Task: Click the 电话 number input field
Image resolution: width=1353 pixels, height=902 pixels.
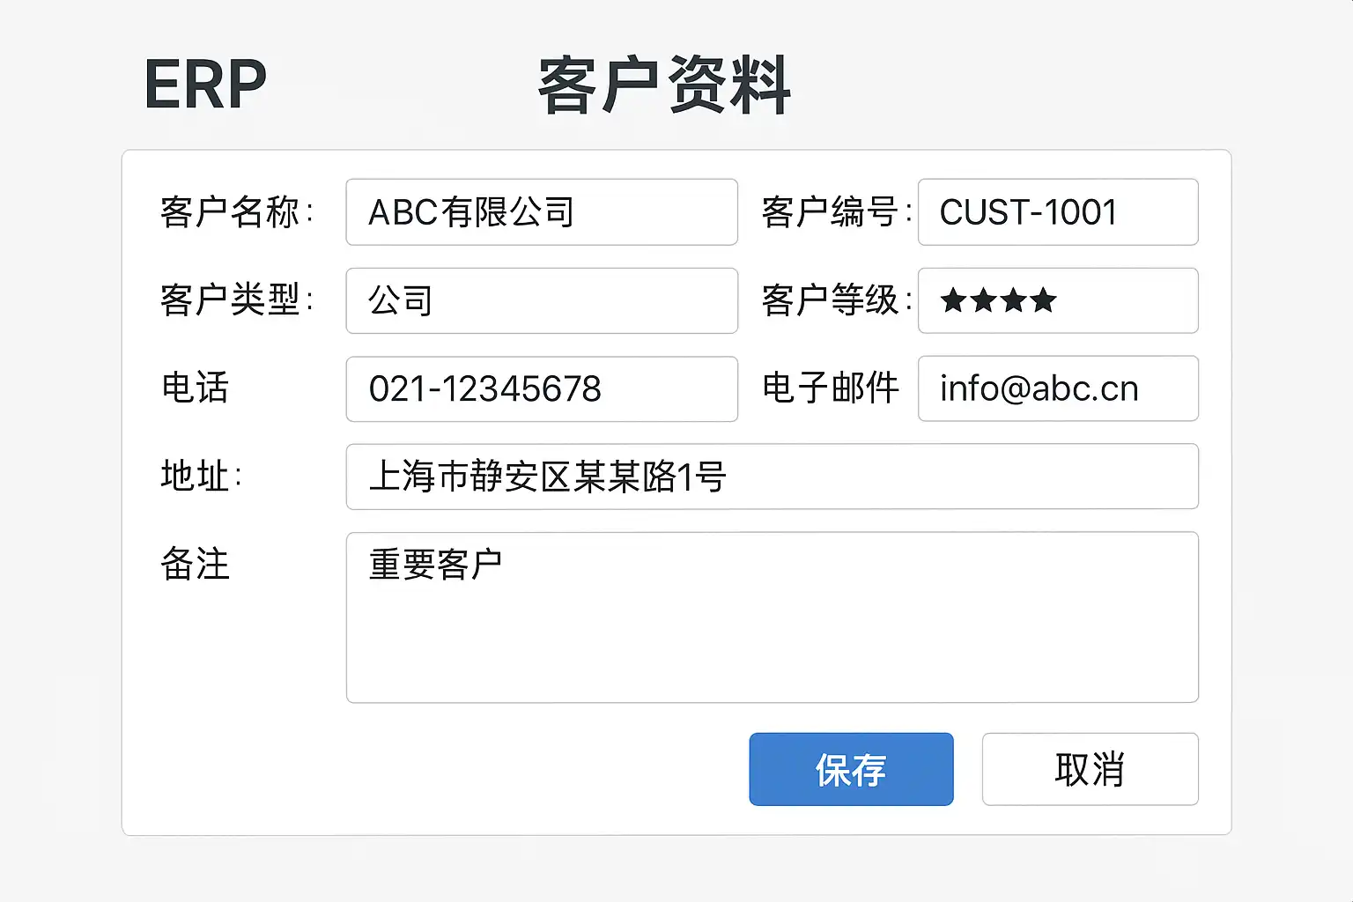Action: coord(541,388)
